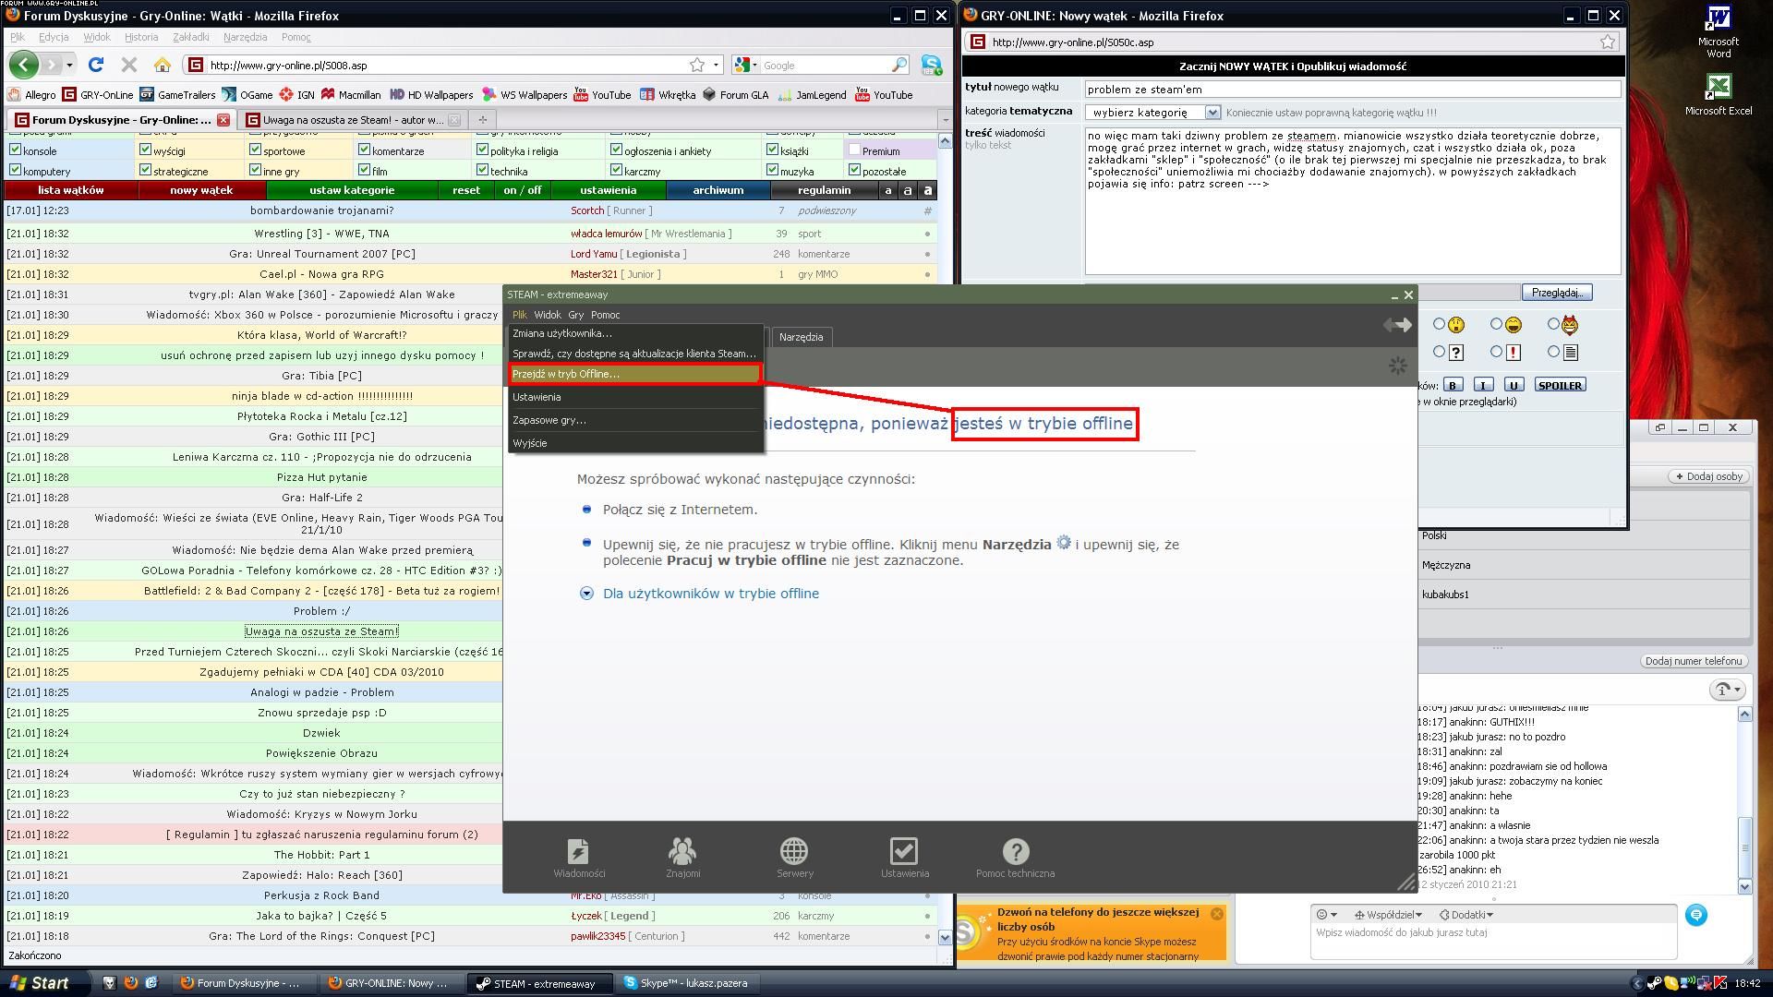Select the question mark icon radio button
This screenshot has height=997, width=1773.
[x=1439, y=352]
